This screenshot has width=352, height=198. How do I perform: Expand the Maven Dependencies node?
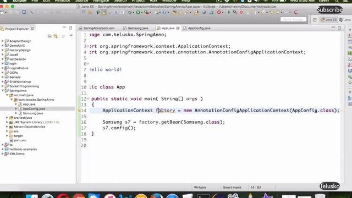7,127
